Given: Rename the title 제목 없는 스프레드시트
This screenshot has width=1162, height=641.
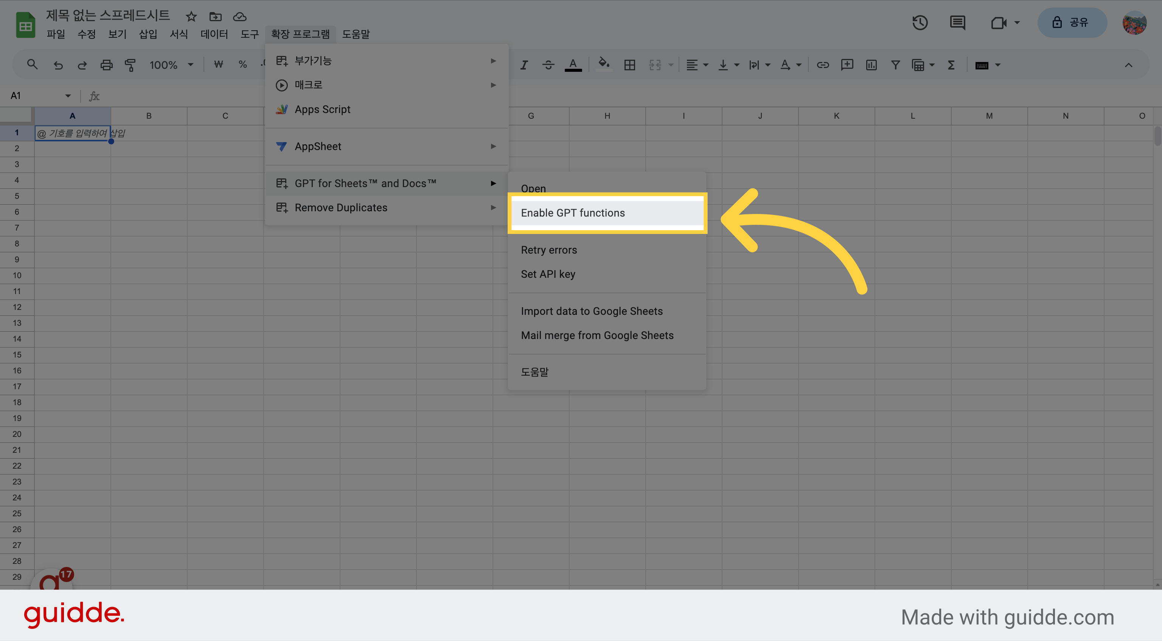Looking at the screenshot, I should point(108,16).
